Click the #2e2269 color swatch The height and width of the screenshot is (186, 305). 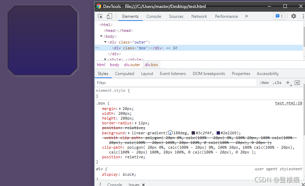pos(218,133)
